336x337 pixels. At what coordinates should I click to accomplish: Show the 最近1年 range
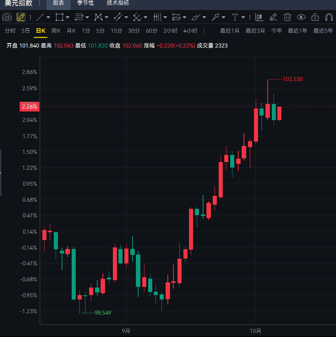click(297, 31)
